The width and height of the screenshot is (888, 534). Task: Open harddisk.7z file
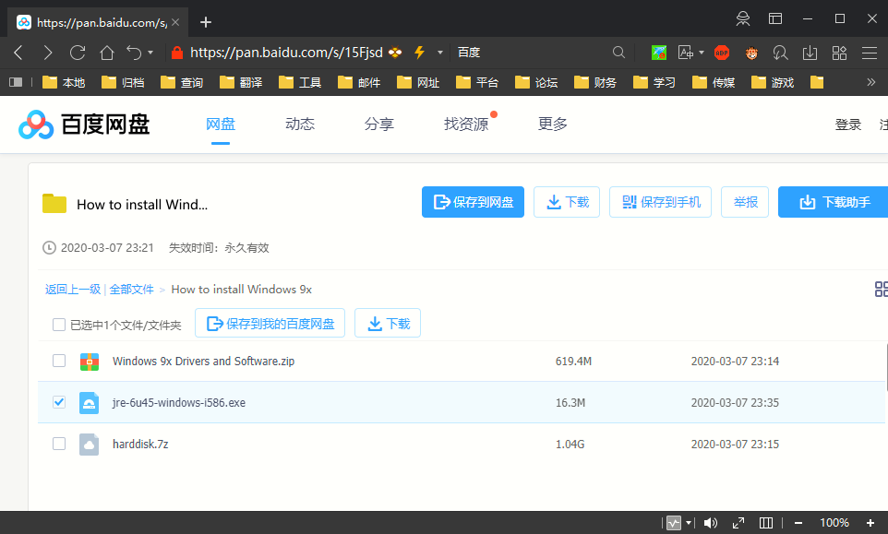[x=140, y=444]
